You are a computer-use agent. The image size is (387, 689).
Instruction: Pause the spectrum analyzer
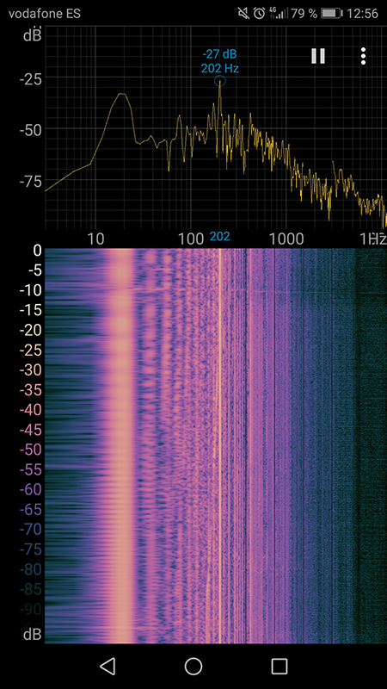point(318,56)
